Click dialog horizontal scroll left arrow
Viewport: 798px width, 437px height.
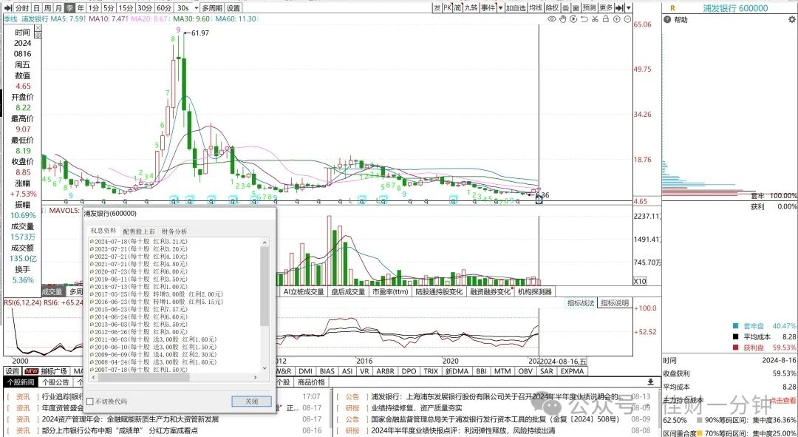point(93,377)
